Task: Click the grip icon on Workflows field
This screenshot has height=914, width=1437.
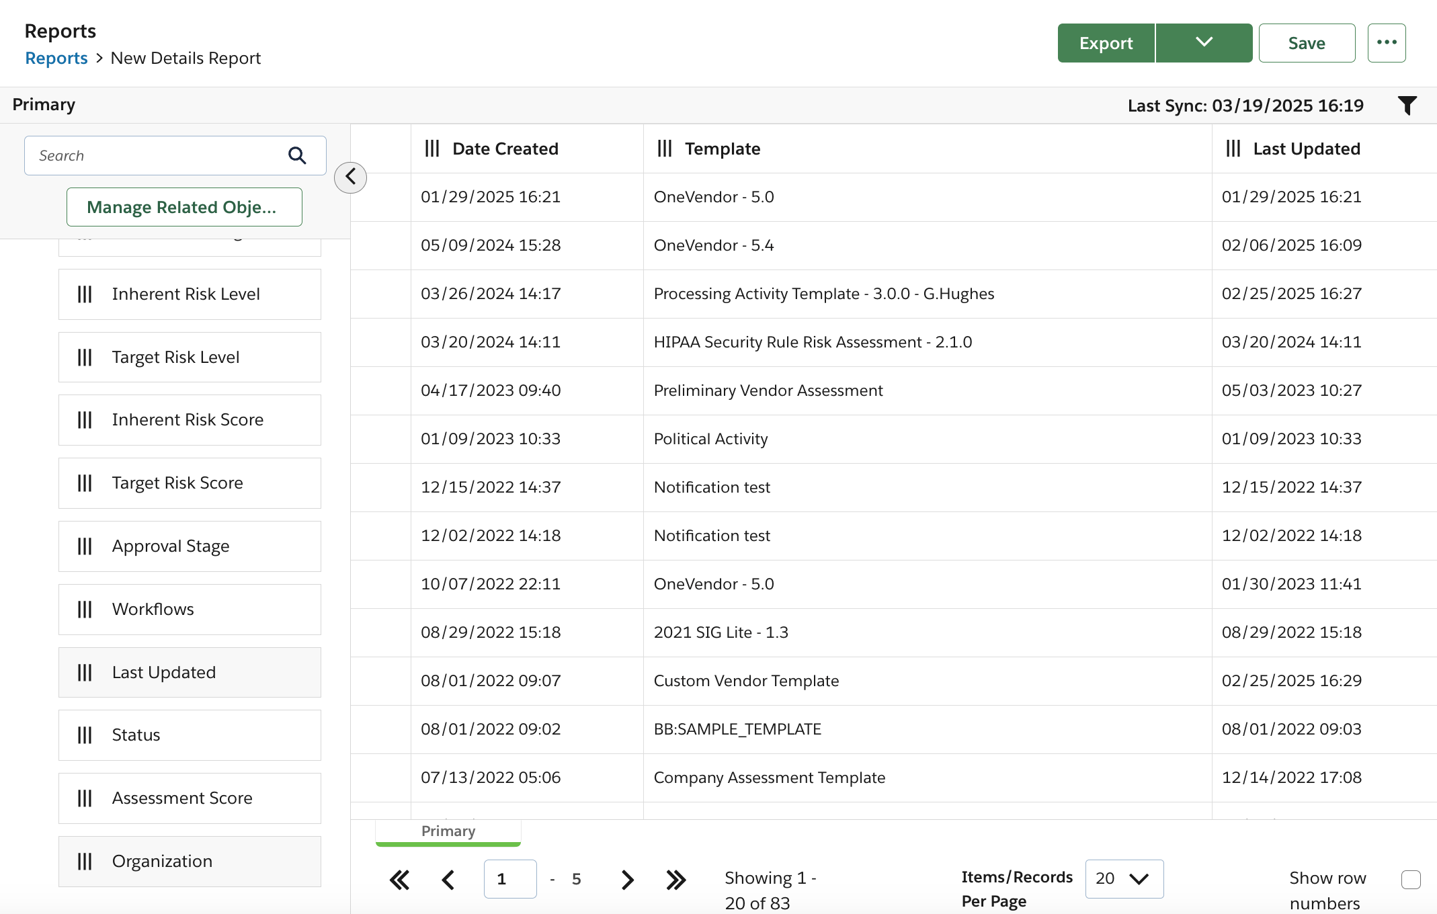Action: (85, 609)
